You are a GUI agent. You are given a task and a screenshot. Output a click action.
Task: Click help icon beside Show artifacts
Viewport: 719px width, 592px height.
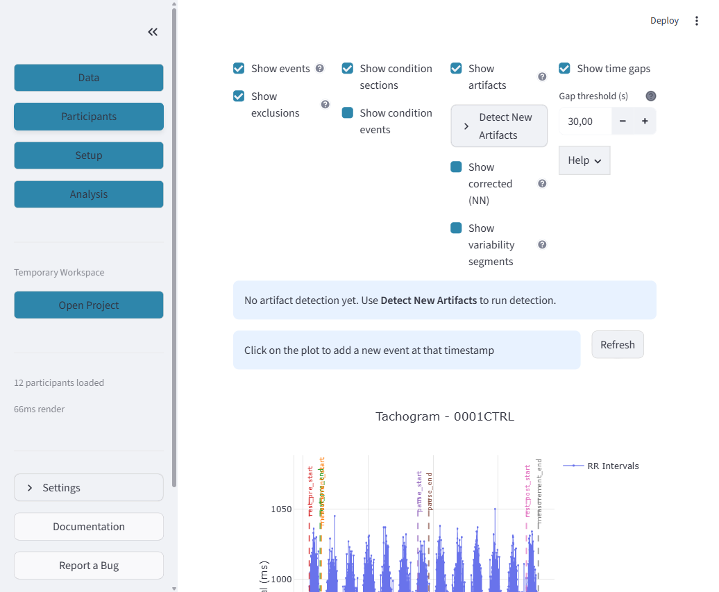542,76
